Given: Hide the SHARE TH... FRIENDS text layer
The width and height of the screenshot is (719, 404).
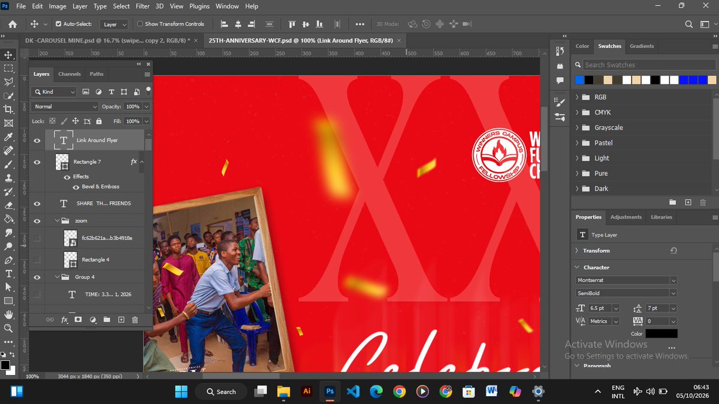Looking at the screenshot, I should click(x=37, y=203).
